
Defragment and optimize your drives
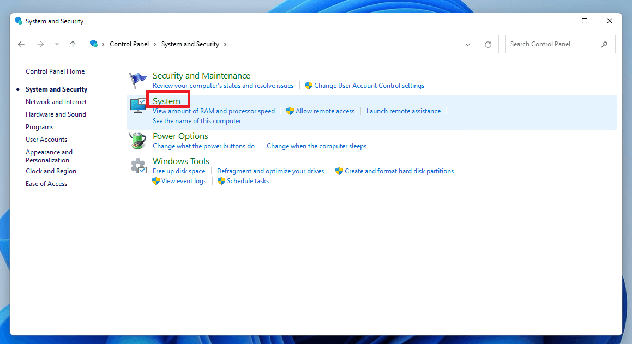tap(270, 171)
